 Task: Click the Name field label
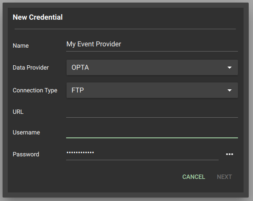(x=21, y=46)
